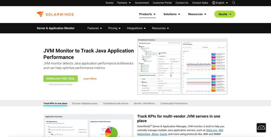
Task: Open the chat widget icon
Action: (x=261, y=128)
